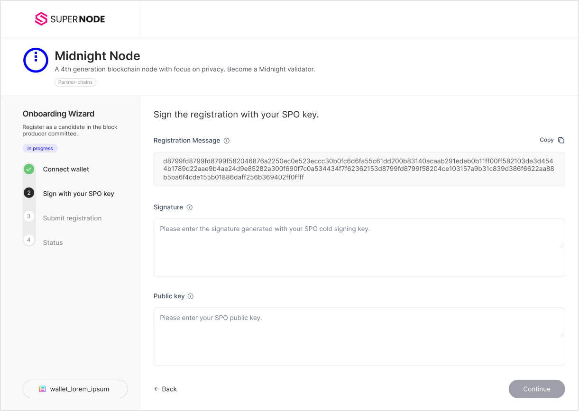
Task: Click the Public key info icon
Action: 191,296
